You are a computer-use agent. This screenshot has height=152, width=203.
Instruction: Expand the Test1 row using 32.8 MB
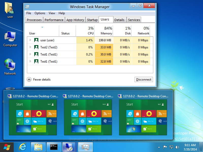[30, 61]
